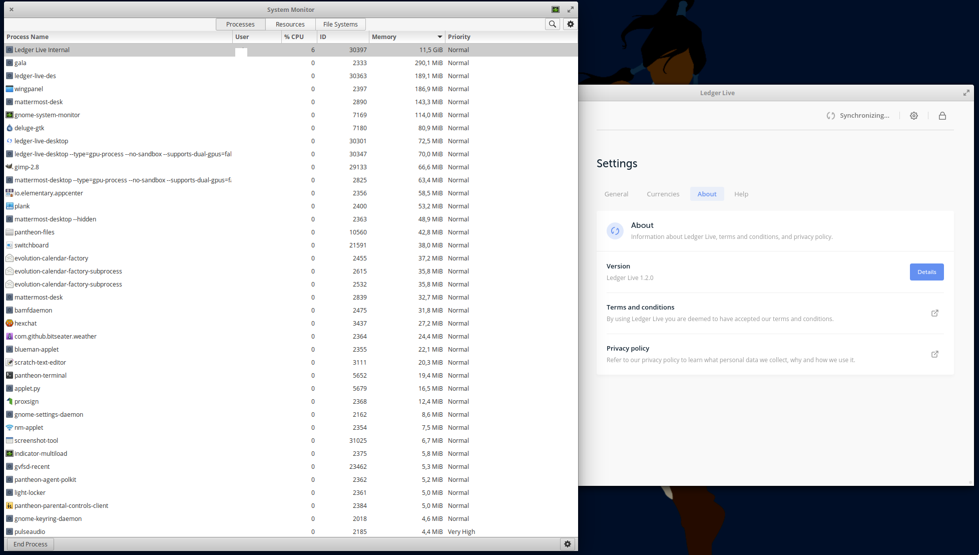Click the padlock icon in Ledger Live header
979x555 pixels.
[942, 115]
